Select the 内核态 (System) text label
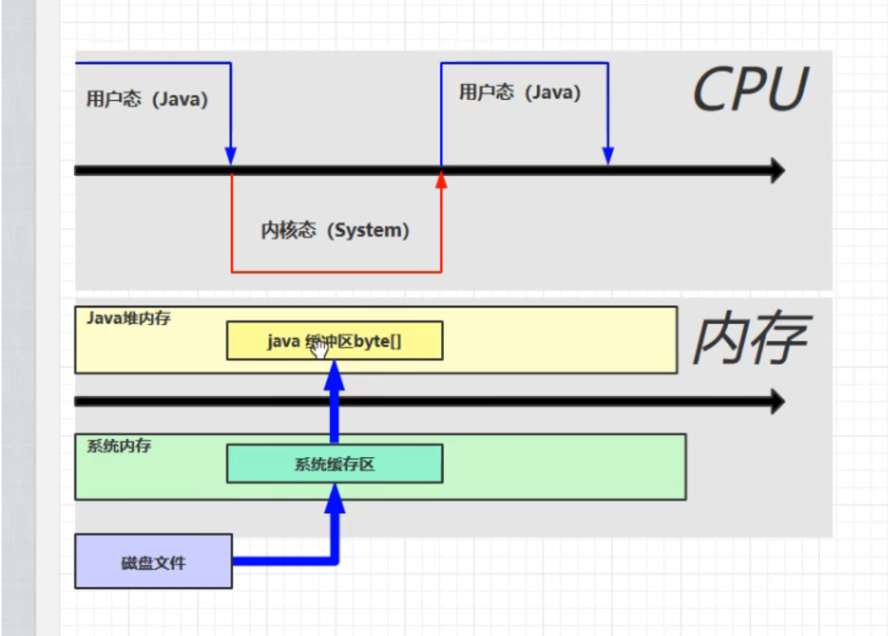Viewport: 888px width, 636px height. [x=335, y=231]
